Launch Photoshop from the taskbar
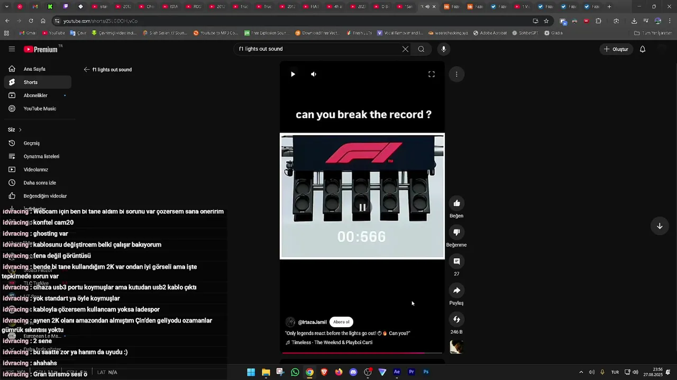Viewport: 677px width, 380px height. pyautogui.click(x=426, y=372)
